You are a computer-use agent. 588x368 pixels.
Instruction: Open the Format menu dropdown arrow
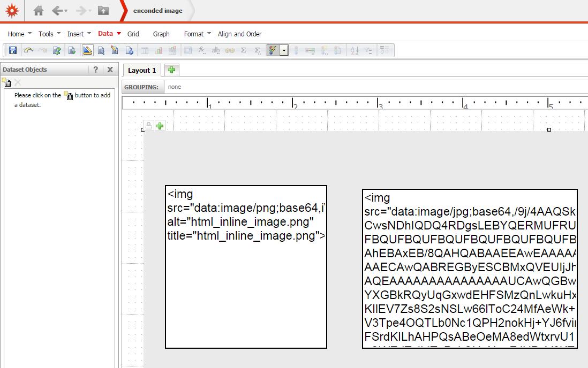pyautogui.click(x=209, y=34)
